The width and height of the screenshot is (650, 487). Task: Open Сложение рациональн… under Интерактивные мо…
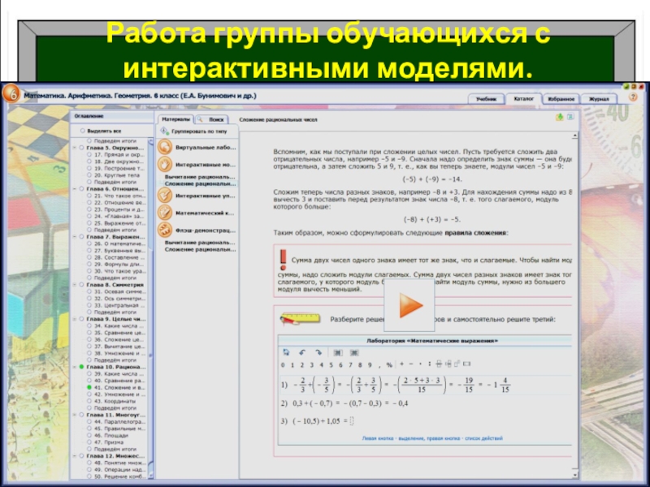pyautogui.click(x=200, y=183)
